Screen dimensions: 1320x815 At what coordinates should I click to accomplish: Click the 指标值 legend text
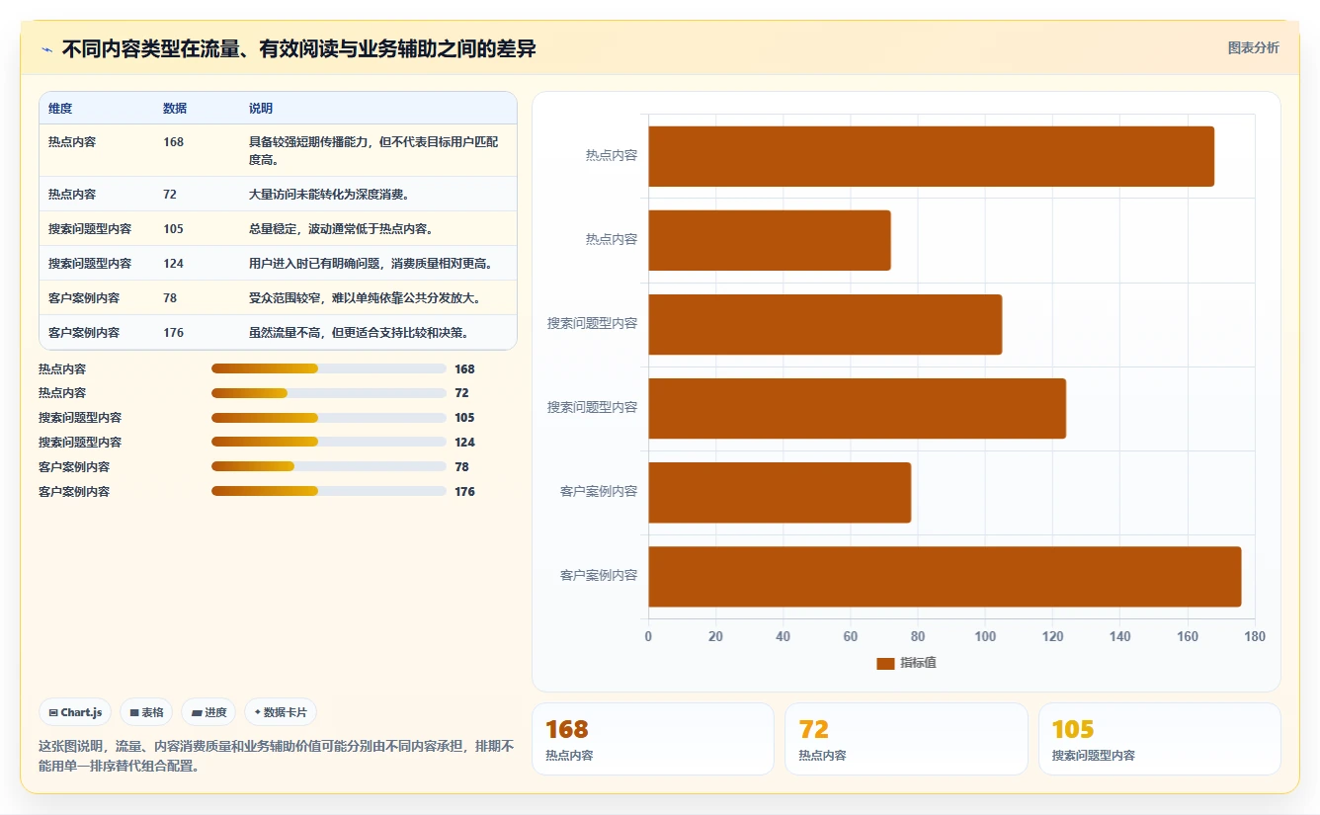pos(918,663)
